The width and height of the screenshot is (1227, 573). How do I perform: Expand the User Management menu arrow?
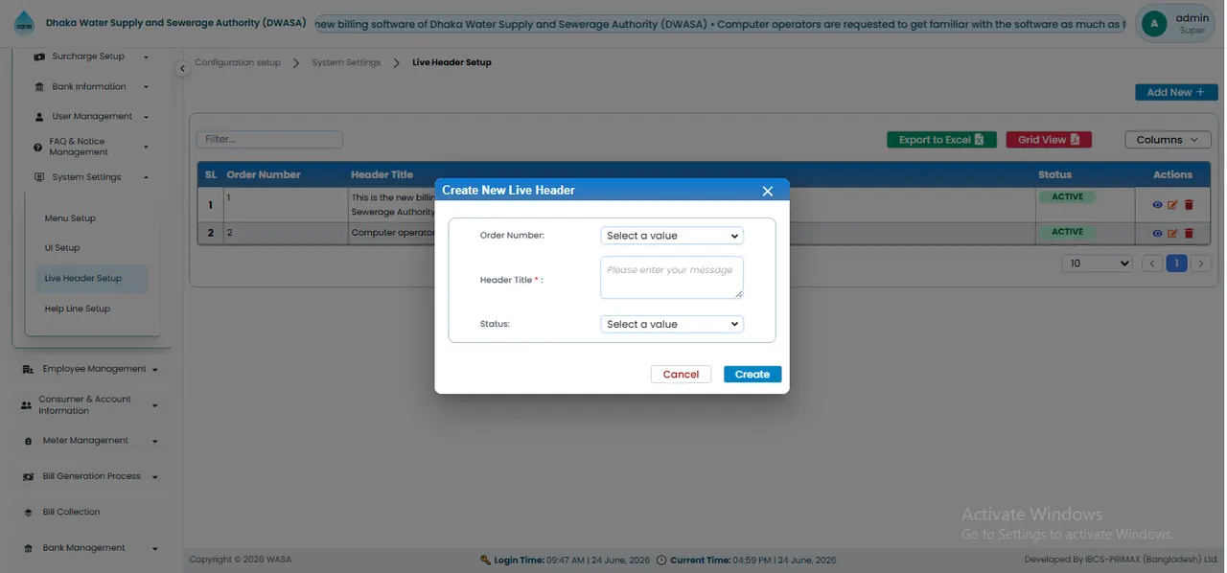point(146,117)
